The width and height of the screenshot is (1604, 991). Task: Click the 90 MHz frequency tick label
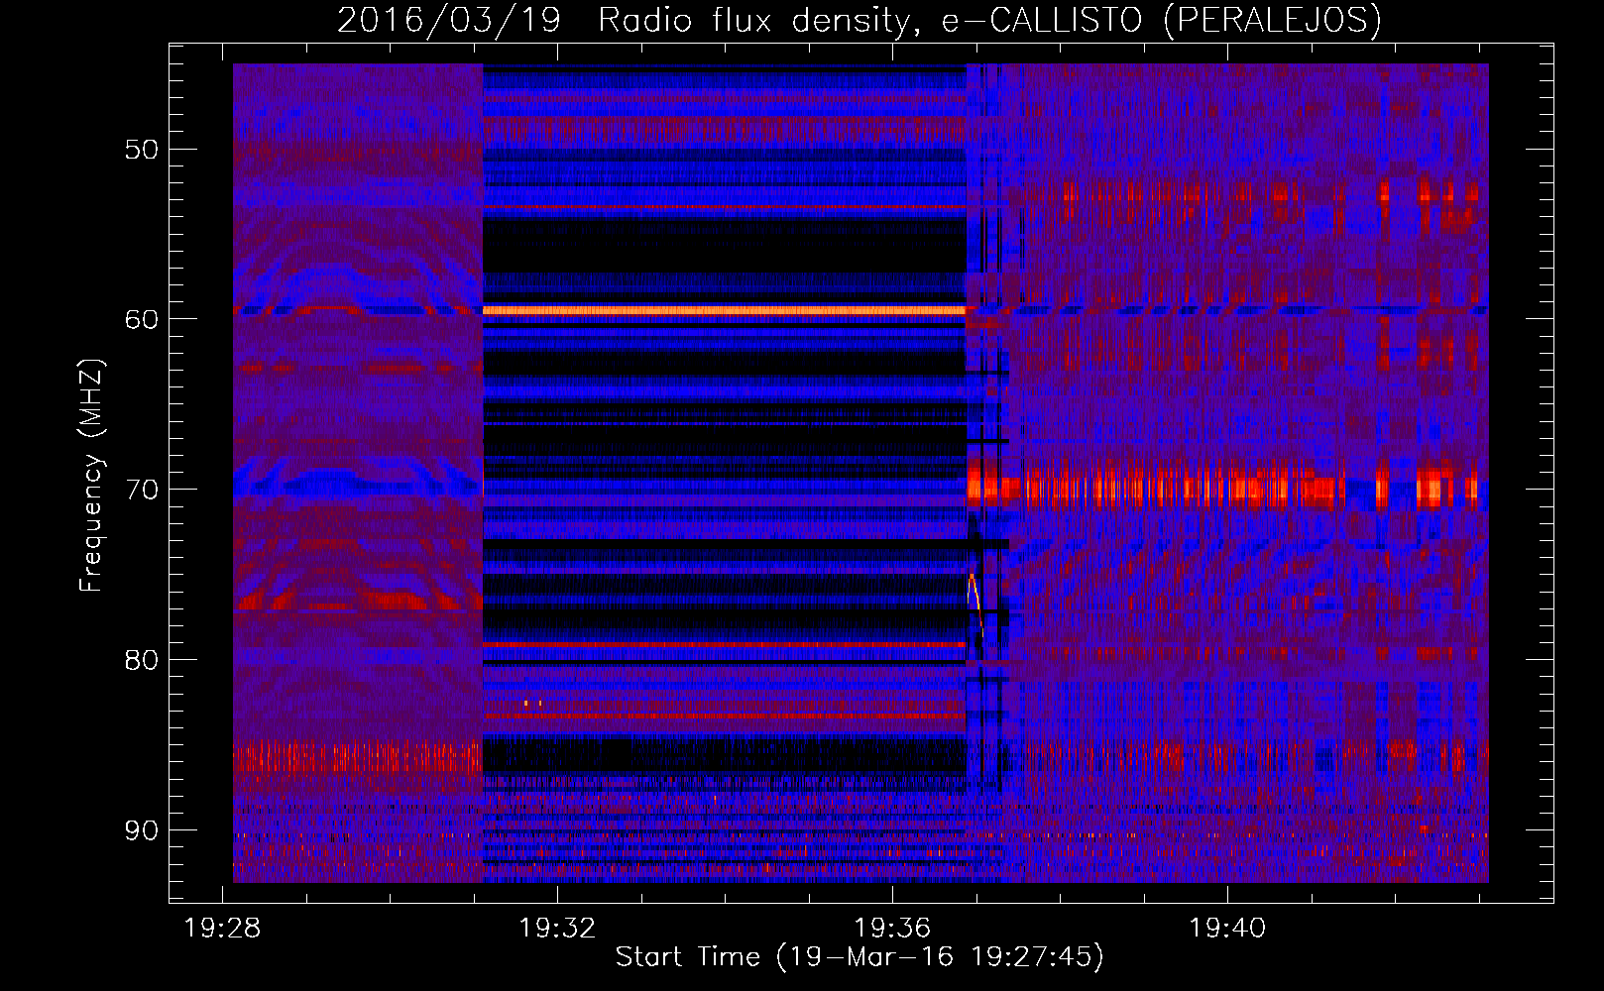click(x=141, y=830)
